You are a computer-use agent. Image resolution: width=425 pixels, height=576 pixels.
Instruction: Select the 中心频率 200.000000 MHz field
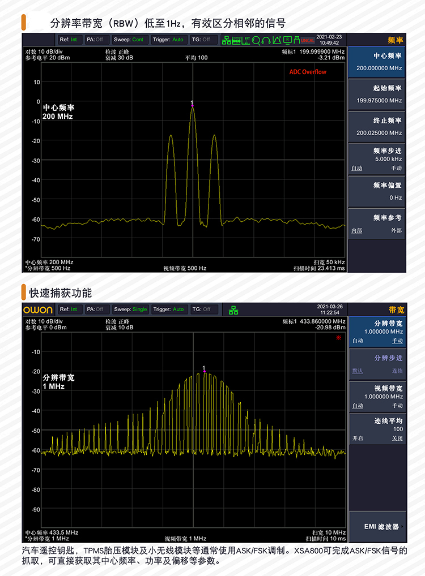[x=377, y=62]
